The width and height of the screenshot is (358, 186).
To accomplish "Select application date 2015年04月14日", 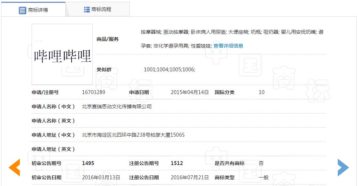I will tap(190, 92).
